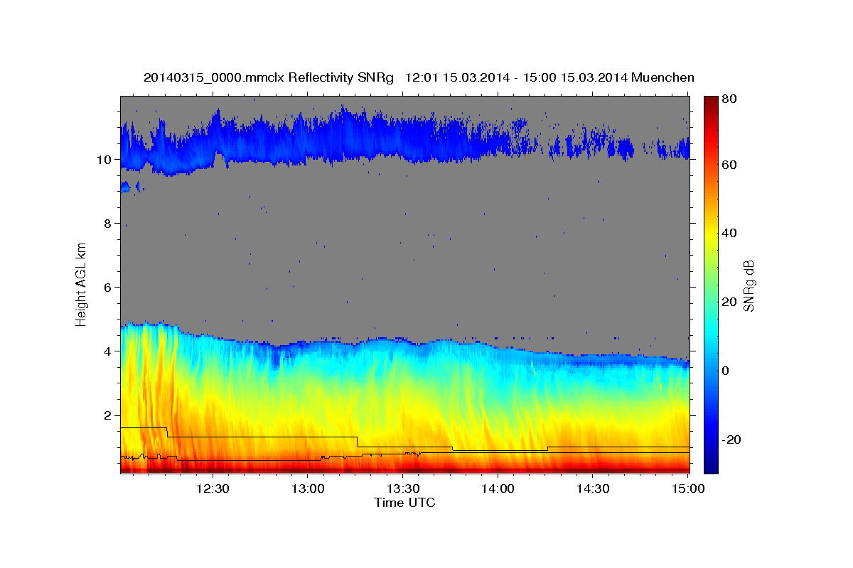The width and height of the screenshot is (853, 568).
Task: Click the 'Time UTC' axis label
Action: point(404,503)
